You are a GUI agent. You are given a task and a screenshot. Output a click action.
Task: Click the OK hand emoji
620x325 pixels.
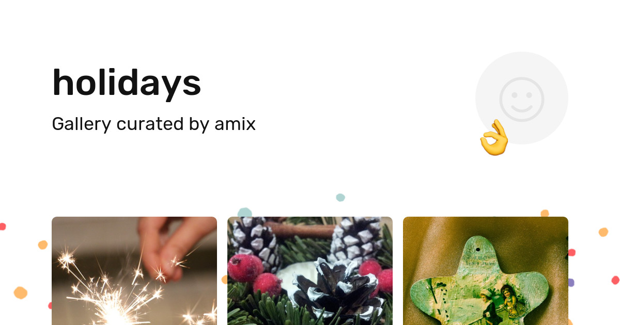(494, 137)
